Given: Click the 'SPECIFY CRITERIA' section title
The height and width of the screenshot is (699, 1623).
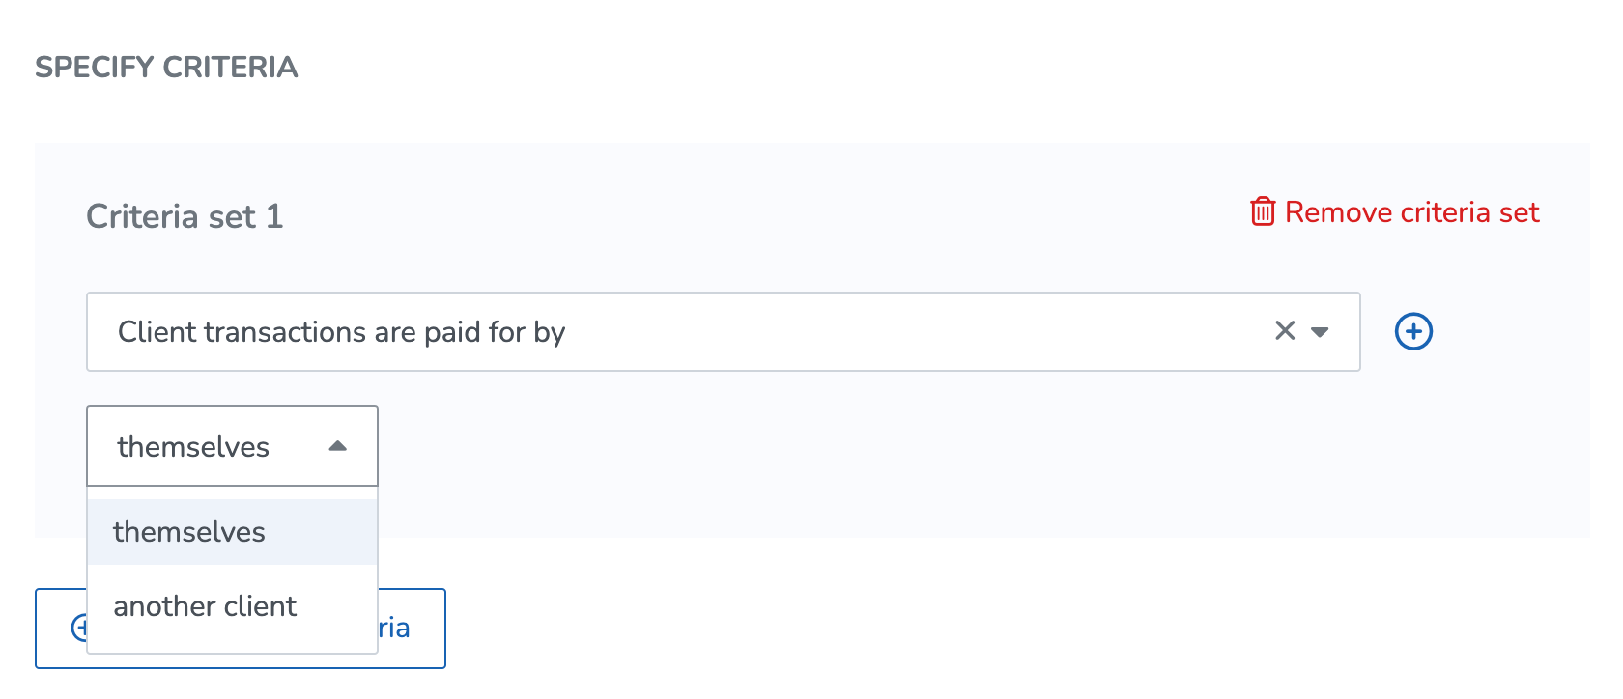Looking at the screenshot, I should [166, 67].
